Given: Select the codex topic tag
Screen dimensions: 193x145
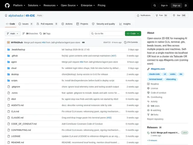Looking at the screenshot, I should pyautogui.click(x=172, y=74).
